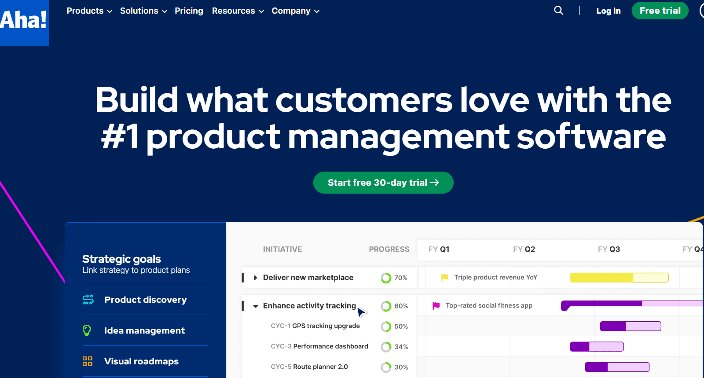
Task: Click the 30% progress ring for Route planner
Action: [386, 367]
